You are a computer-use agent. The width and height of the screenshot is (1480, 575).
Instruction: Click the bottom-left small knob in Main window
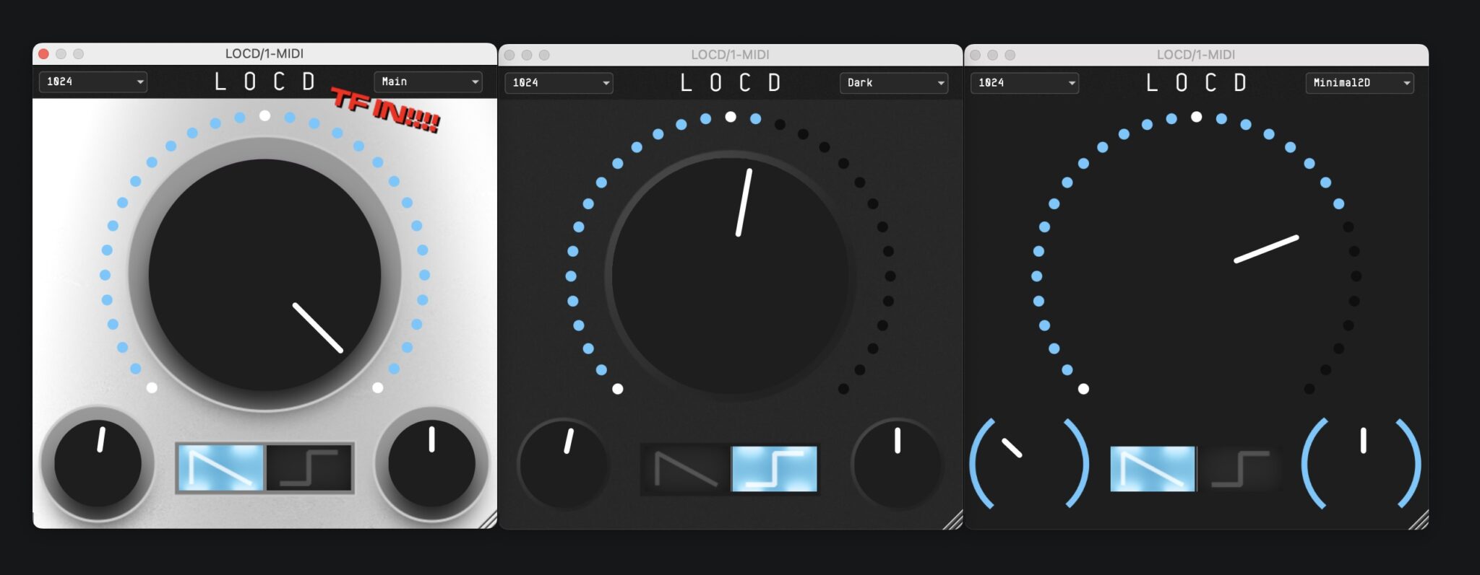98,464
